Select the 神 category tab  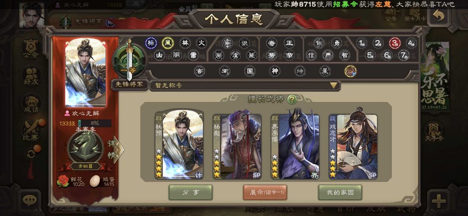coord(275,71)
